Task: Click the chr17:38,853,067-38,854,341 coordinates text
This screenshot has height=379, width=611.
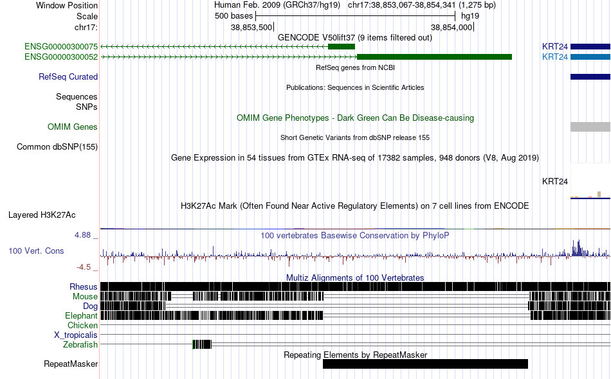Action: point(422,5)
